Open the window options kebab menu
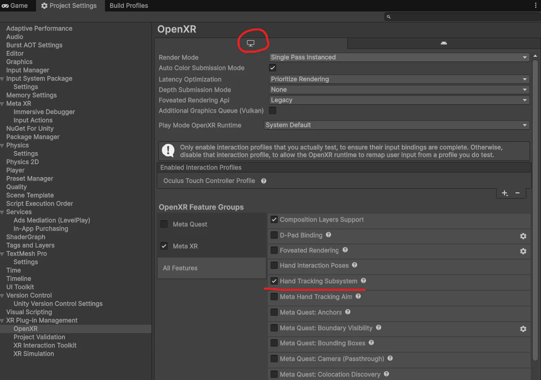541x380 pixels. [x=536, y=6]
